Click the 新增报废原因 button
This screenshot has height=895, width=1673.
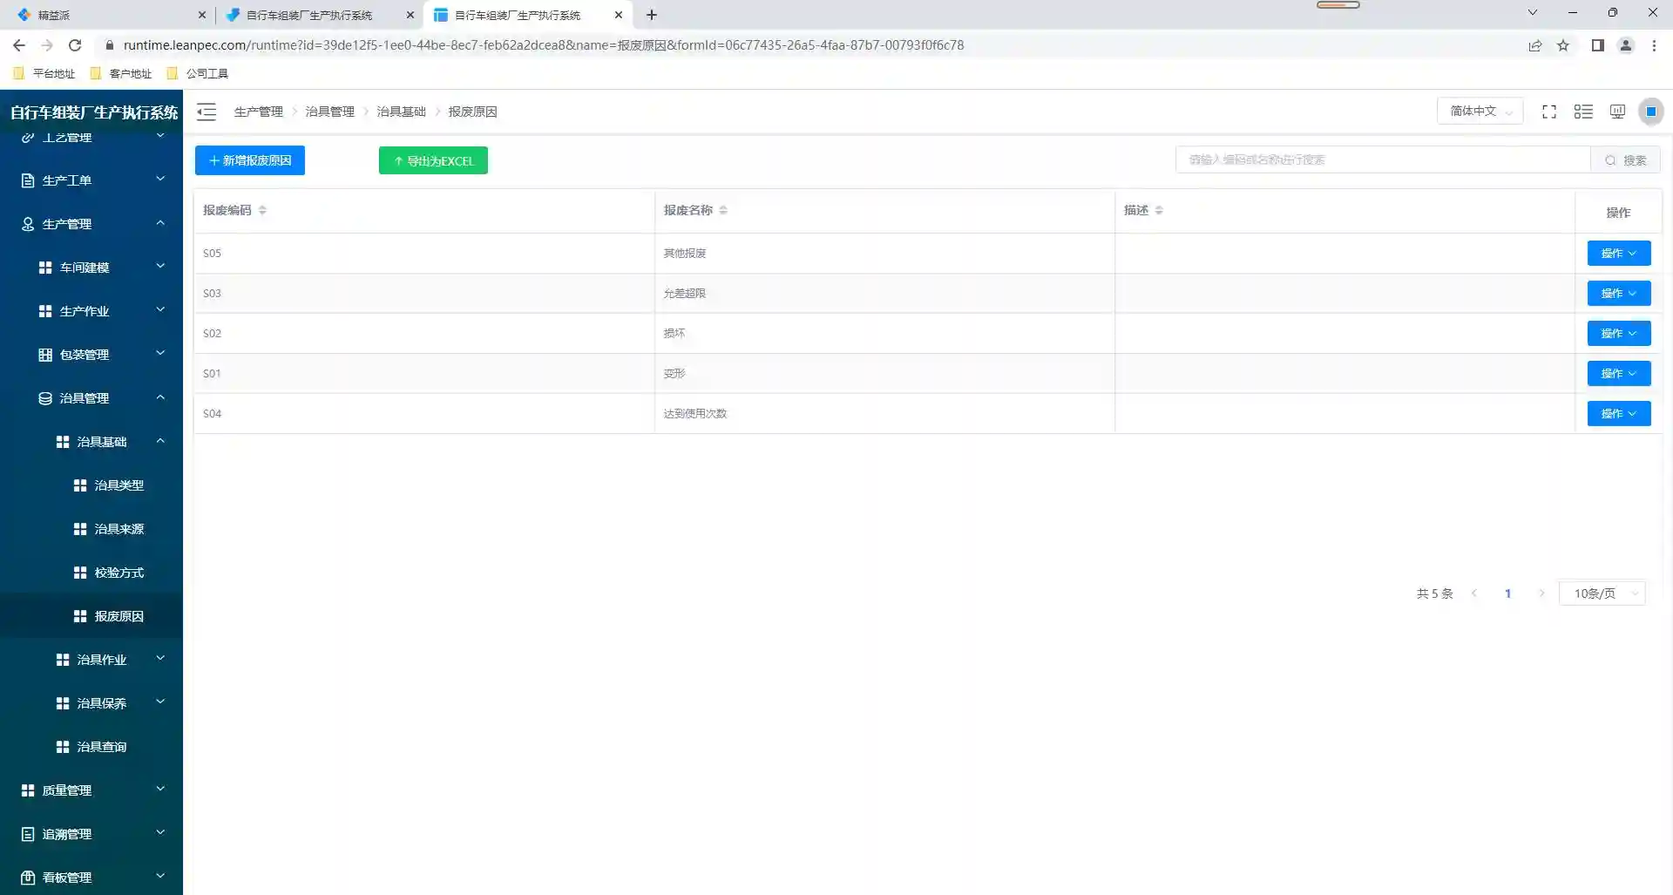250,160
